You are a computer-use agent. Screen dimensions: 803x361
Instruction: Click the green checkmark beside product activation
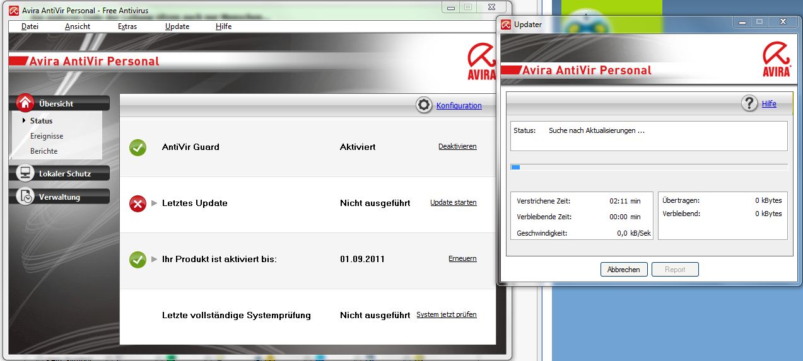[138, 259]
